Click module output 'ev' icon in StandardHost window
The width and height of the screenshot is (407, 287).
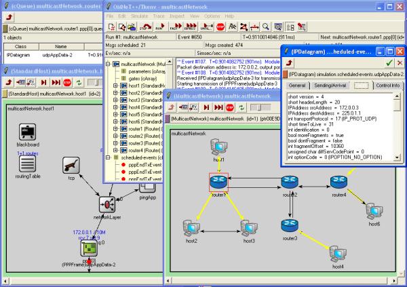pos(31,83)
